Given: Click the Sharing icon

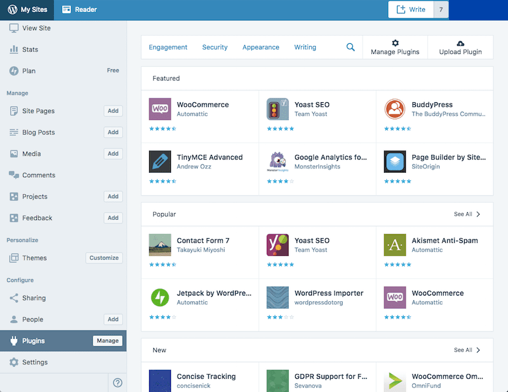Looking at the screenshot, I should (x=14, y=298).
